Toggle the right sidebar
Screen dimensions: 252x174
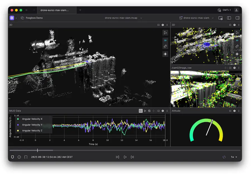[x=237, y=18]
